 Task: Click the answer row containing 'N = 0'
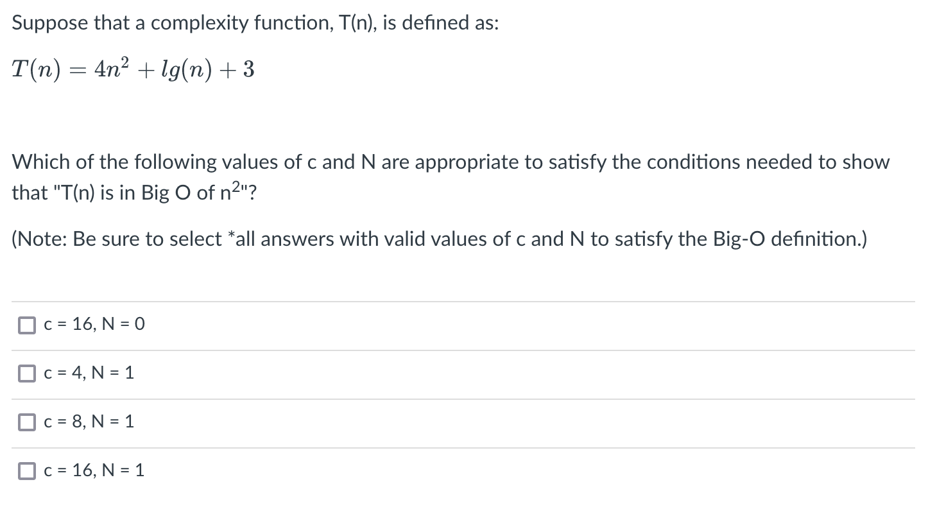[93, 324]
